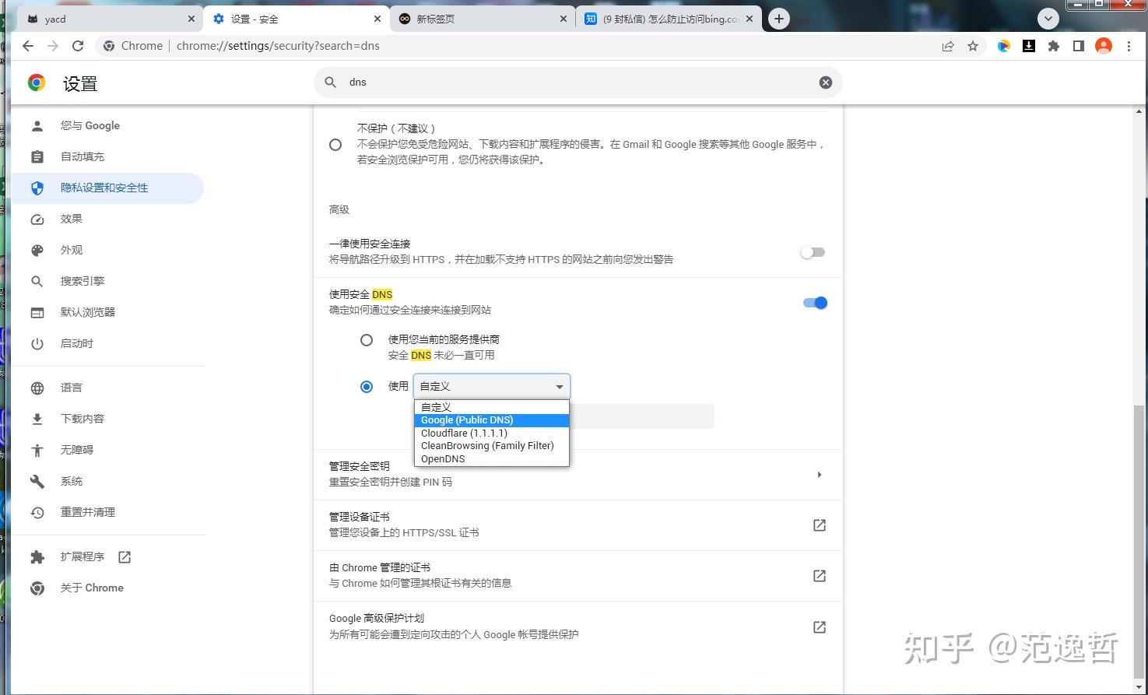1148x695 pixels.
Task: Choose 自定义 from dropdown list
Action: (x=492, y=407)
